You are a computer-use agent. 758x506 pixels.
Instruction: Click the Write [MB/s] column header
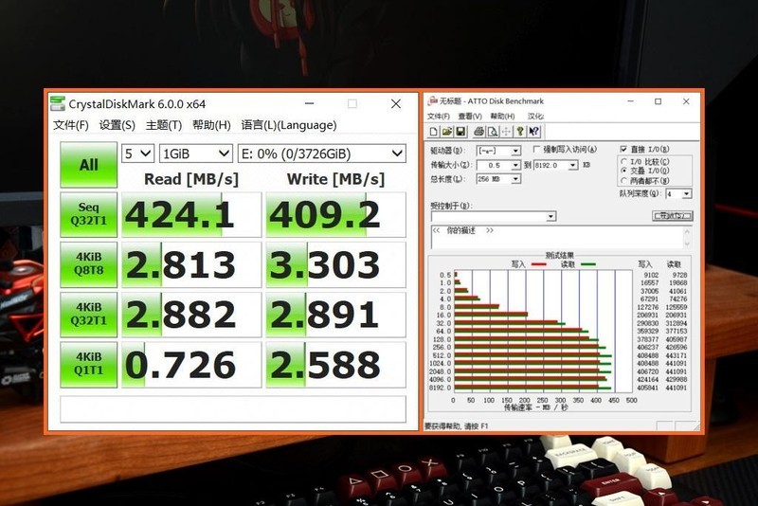tap(336, 179)
